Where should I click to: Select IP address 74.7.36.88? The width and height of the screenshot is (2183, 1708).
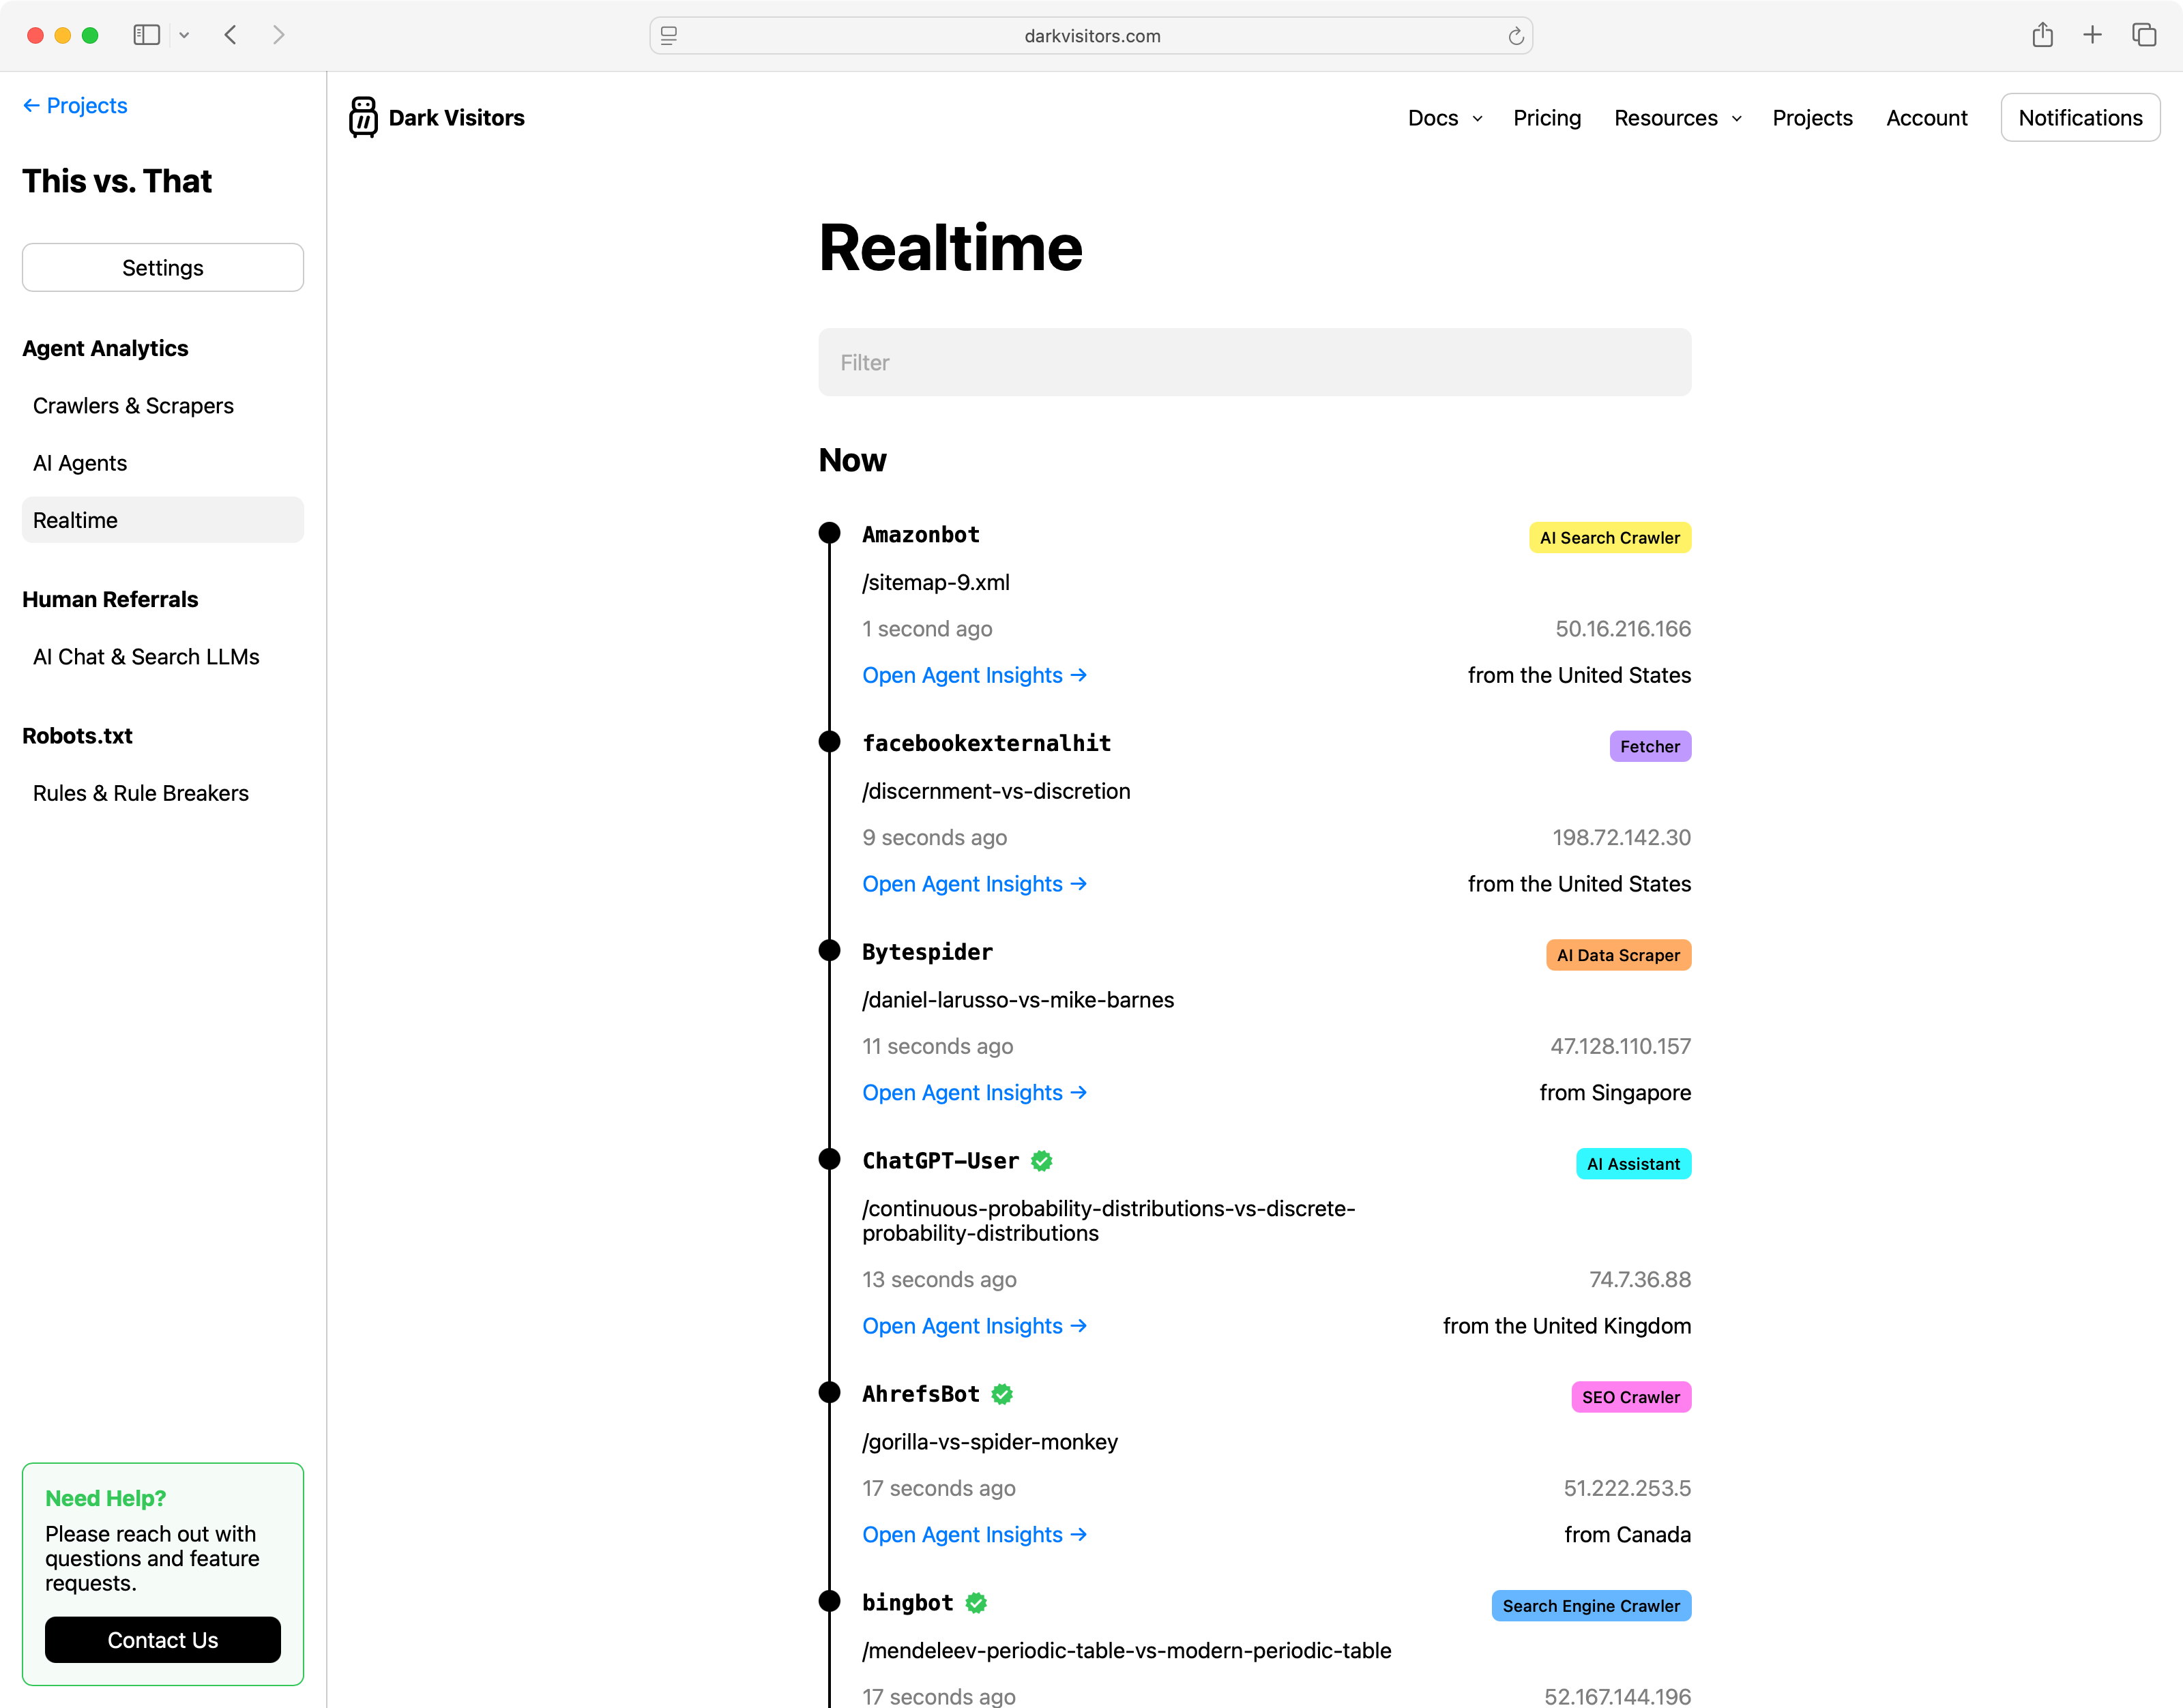tap(1640, 1279)
